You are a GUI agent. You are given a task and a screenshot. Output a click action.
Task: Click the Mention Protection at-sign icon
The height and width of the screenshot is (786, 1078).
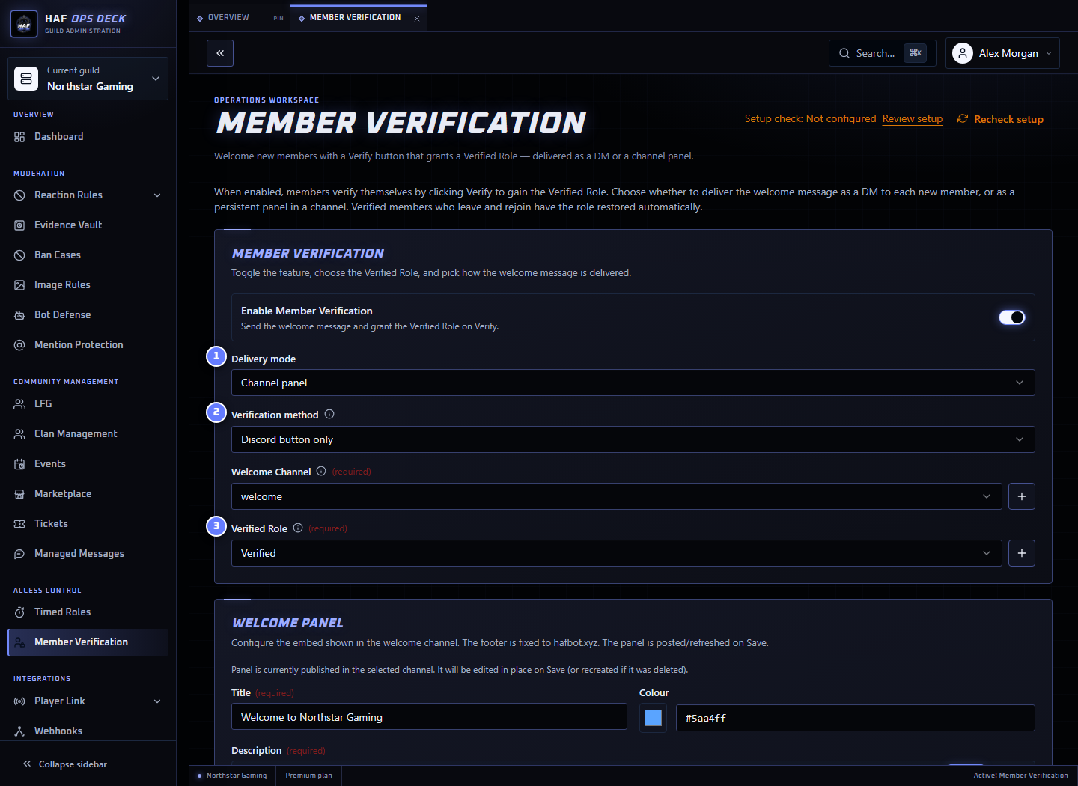(19, 345)
